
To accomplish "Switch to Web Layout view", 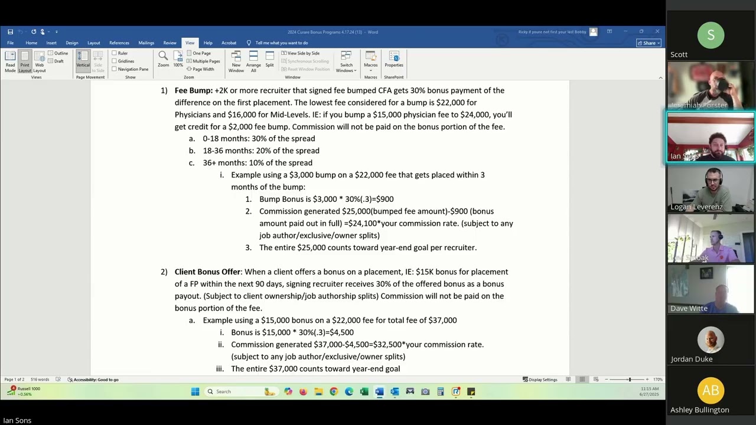I will pos(39,62).
